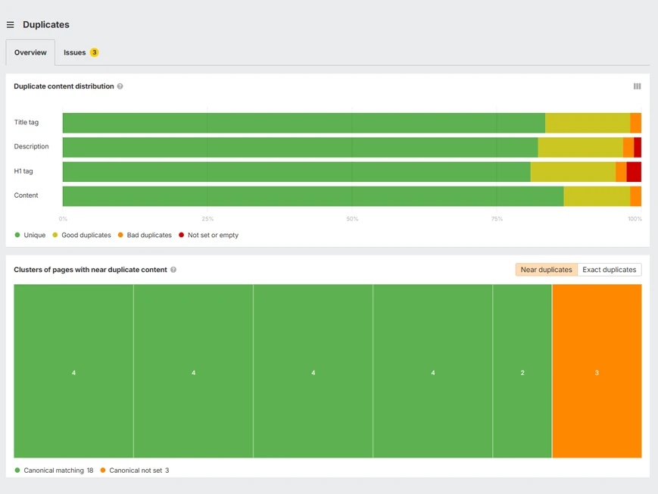Click the green cluster labeled 2

point(522,371)
